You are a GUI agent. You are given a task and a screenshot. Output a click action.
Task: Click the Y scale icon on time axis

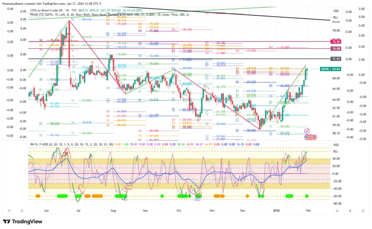8,210
